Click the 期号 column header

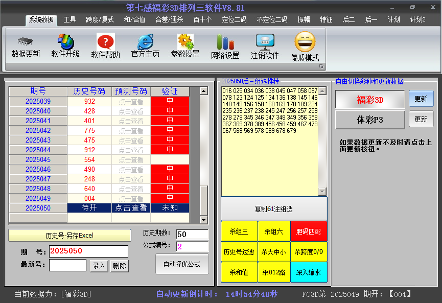(38, 91)
